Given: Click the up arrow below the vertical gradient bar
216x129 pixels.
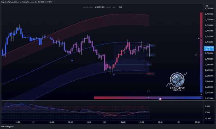Looking at the screenshot, I should tap(201, 95).
